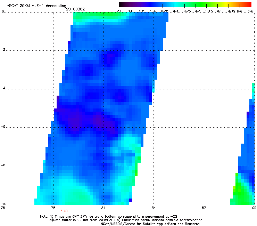This screenshot has width=257, height=226.
Task: Click the color bar label -0.5
Action: coord(140,11)
